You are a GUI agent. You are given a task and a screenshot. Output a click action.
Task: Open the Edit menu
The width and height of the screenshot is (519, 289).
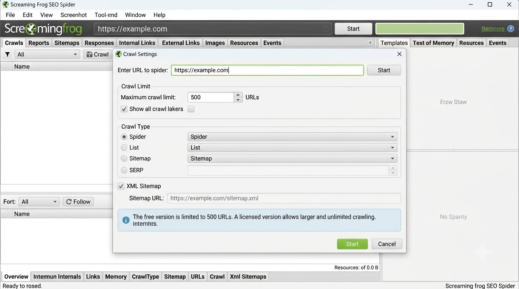coord(28,15)
